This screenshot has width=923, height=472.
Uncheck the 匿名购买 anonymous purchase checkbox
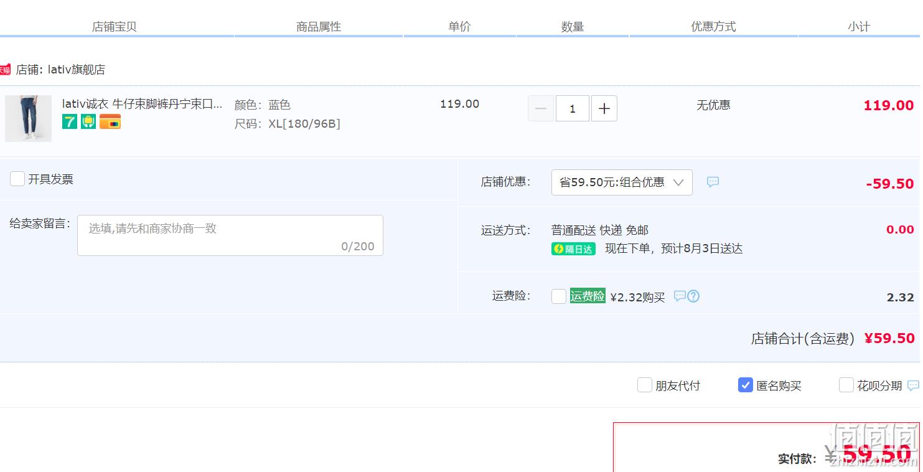[x=746, y=385]
